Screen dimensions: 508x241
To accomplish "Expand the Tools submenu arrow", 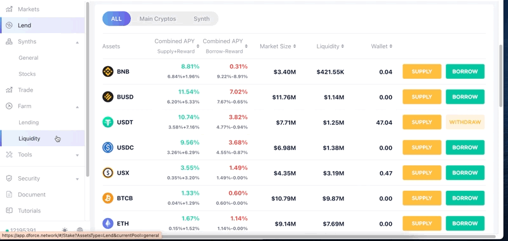I will point(77,155).
